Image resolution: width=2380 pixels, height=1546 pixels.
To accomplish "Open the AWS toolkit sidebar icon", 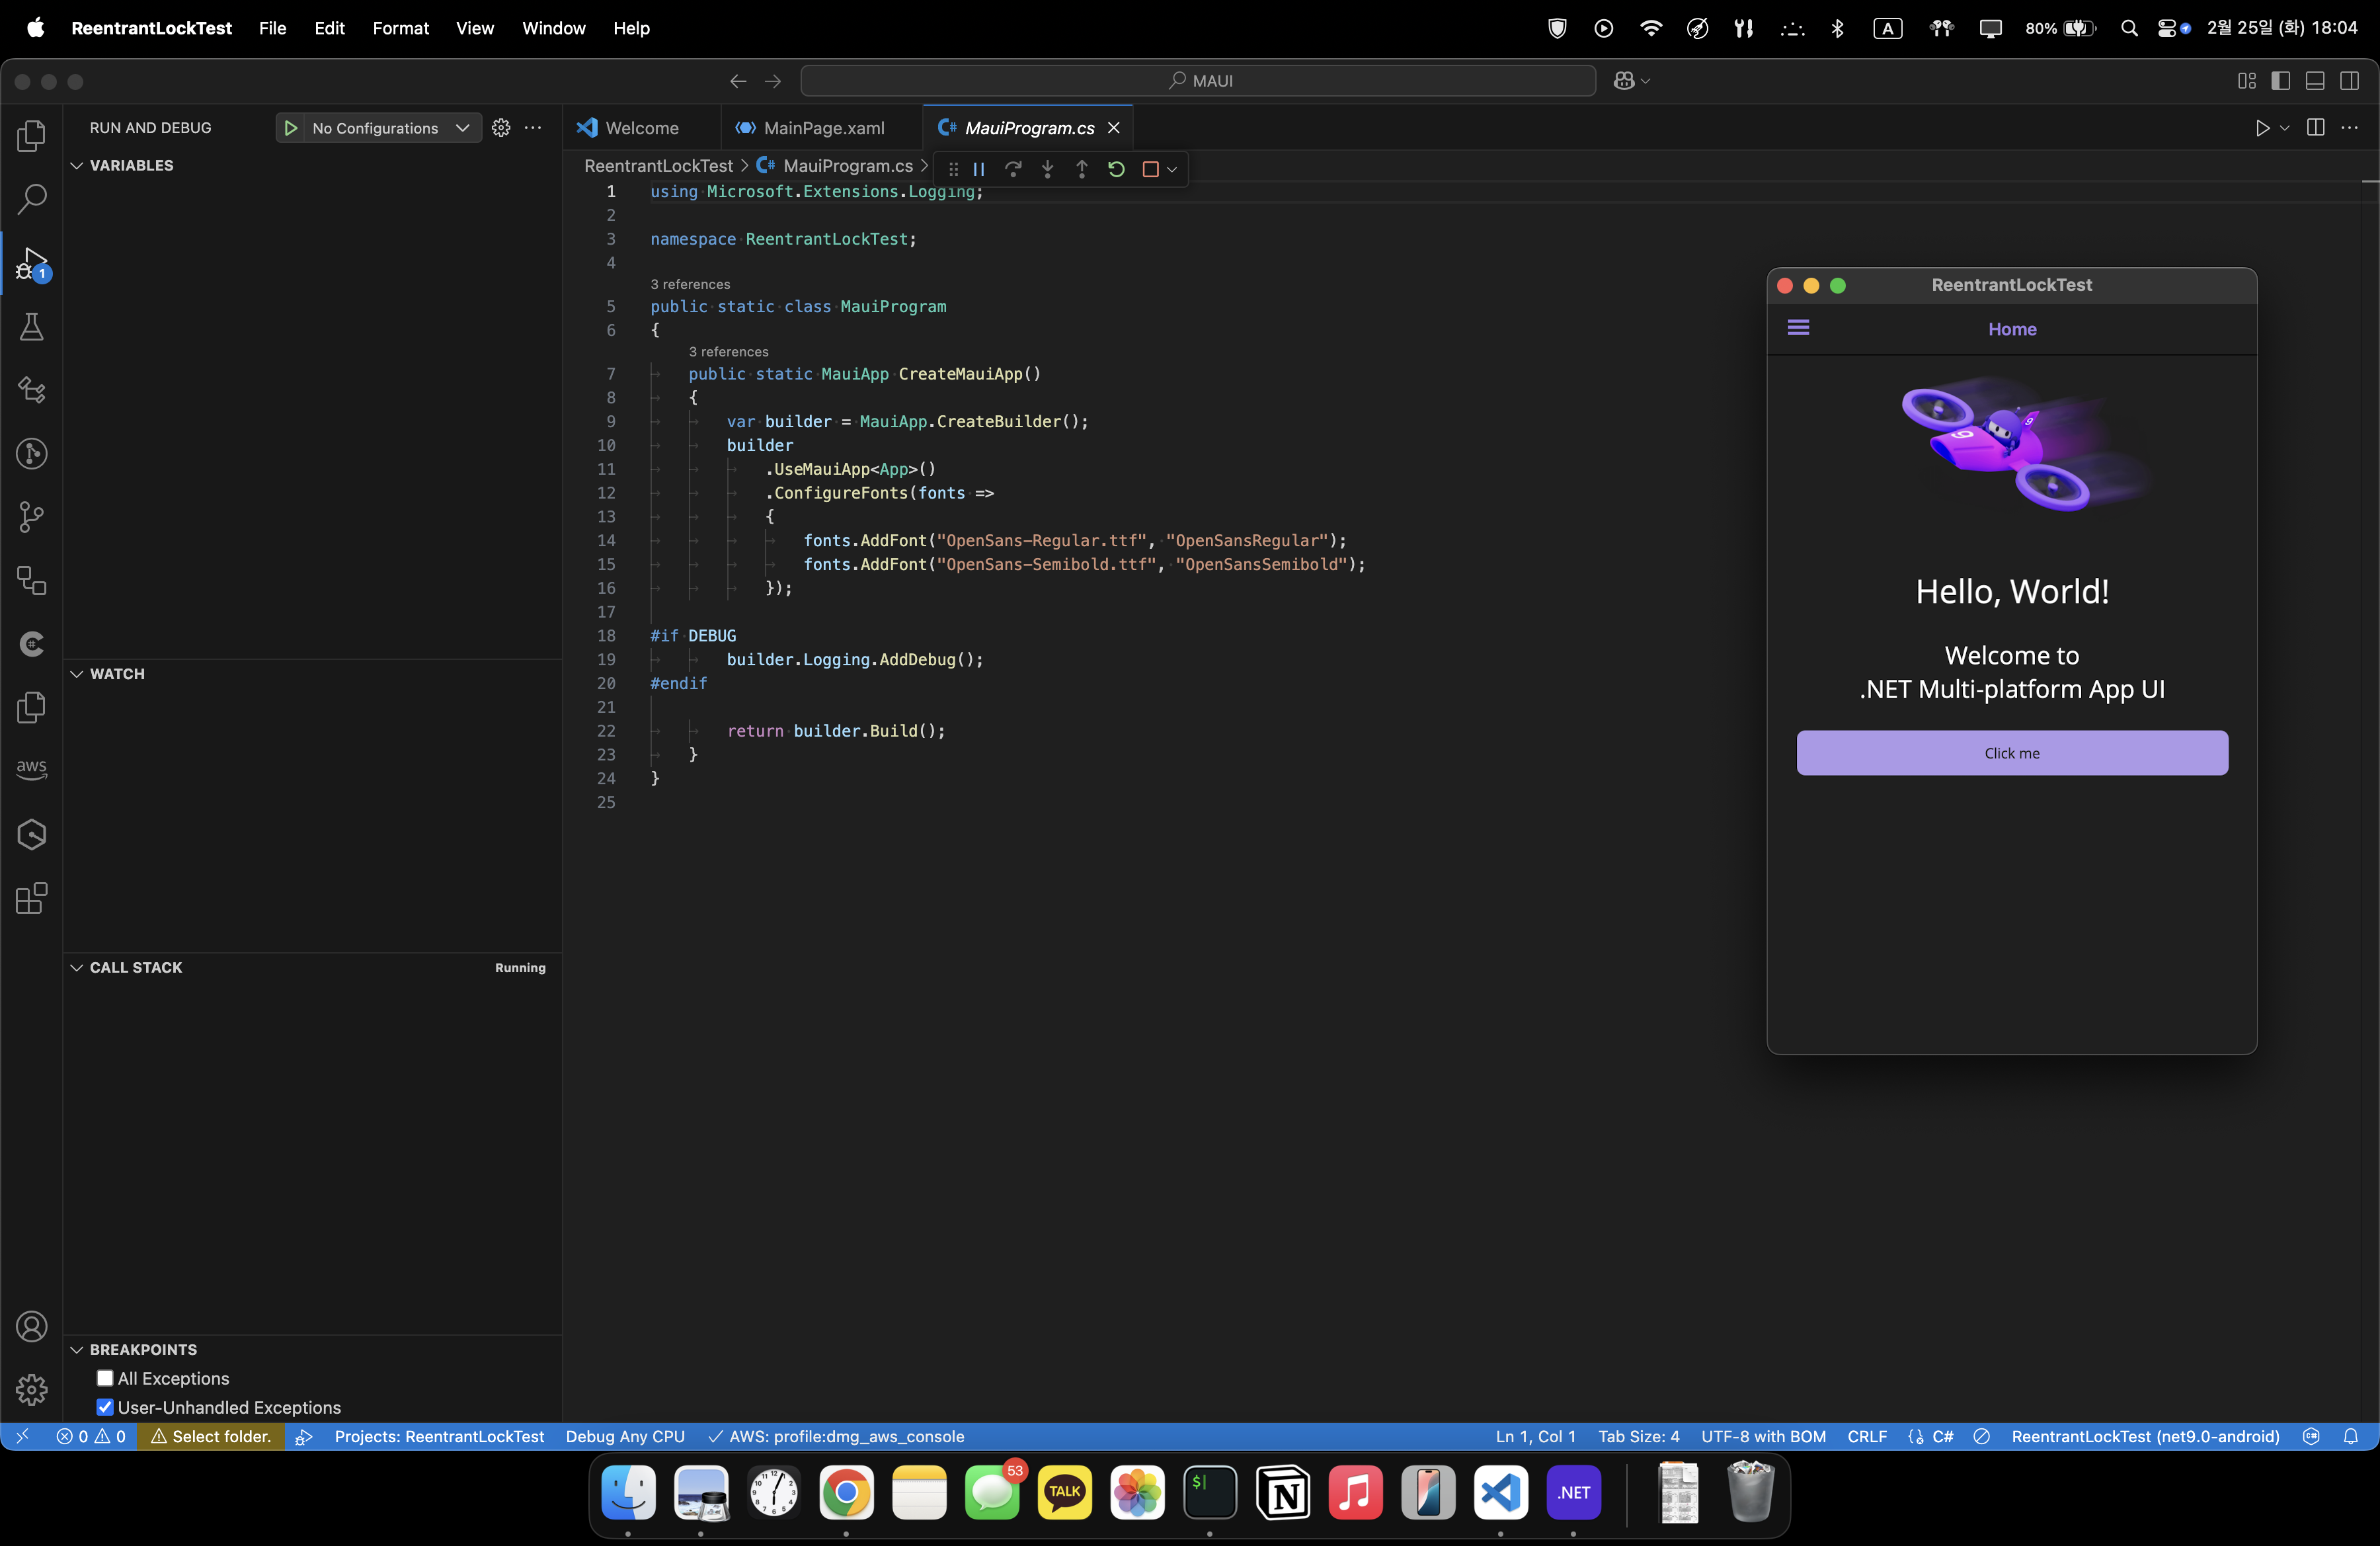I will 31,769.
